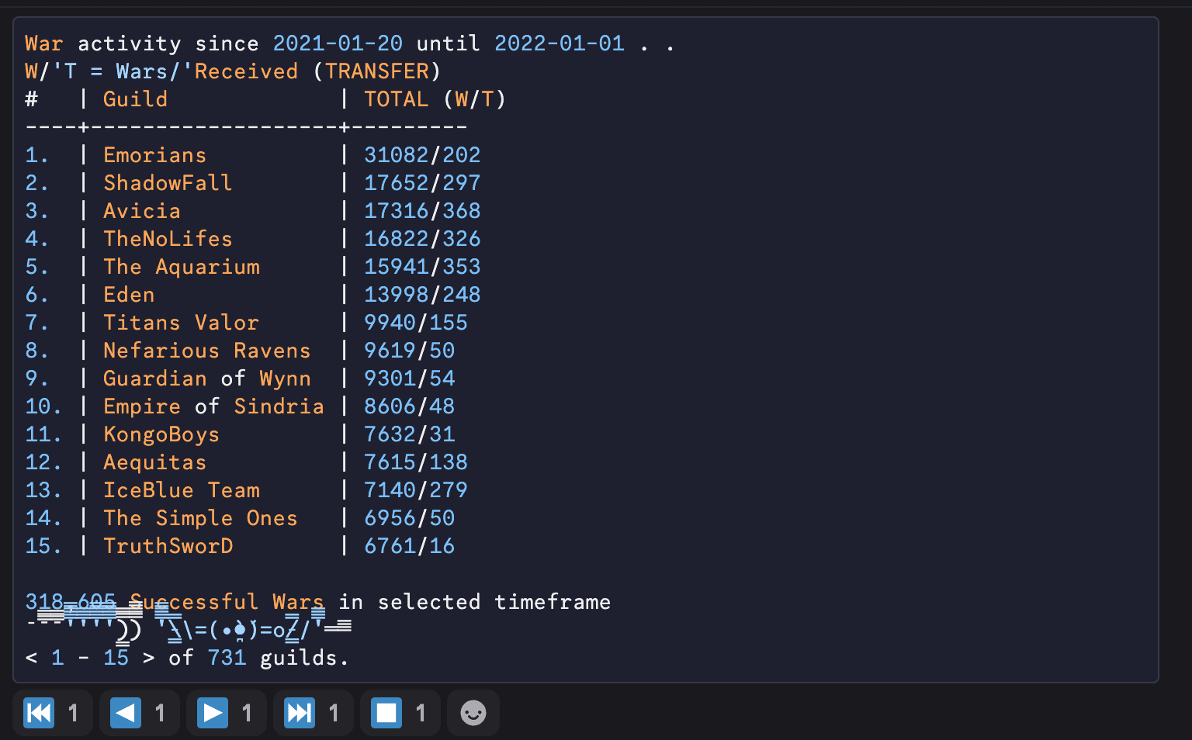Click the TOTAL (W/T) column header
1192x740 pixels.
pos(434,99)
